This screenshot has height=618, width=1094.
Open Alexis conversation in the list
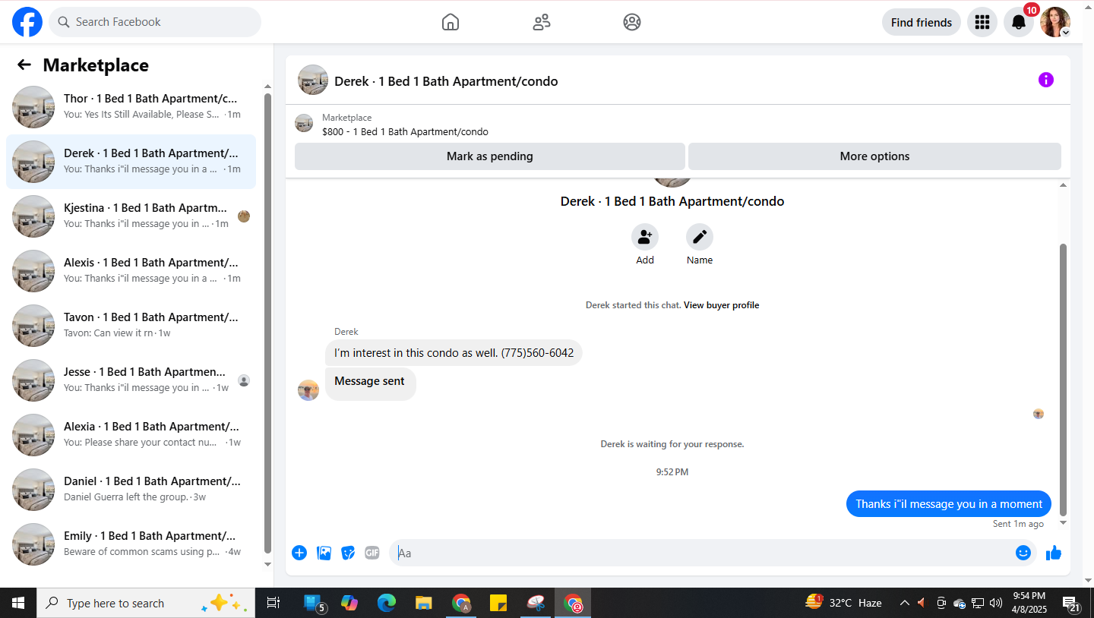click(131, 271)
